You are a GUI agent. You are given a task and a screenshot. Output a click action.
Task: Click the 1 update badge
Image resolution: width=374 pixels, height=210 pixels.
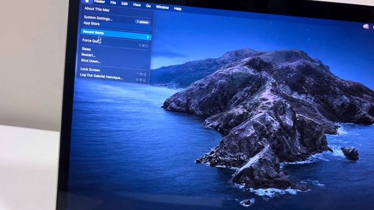[143, 22]
